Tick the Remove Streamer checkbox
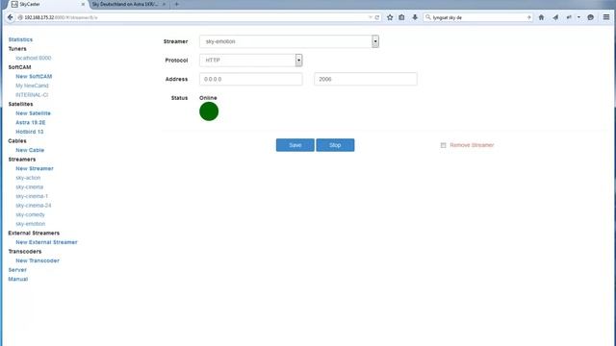Viewport: 616px width, 346px height. click(x=443, y=145)
